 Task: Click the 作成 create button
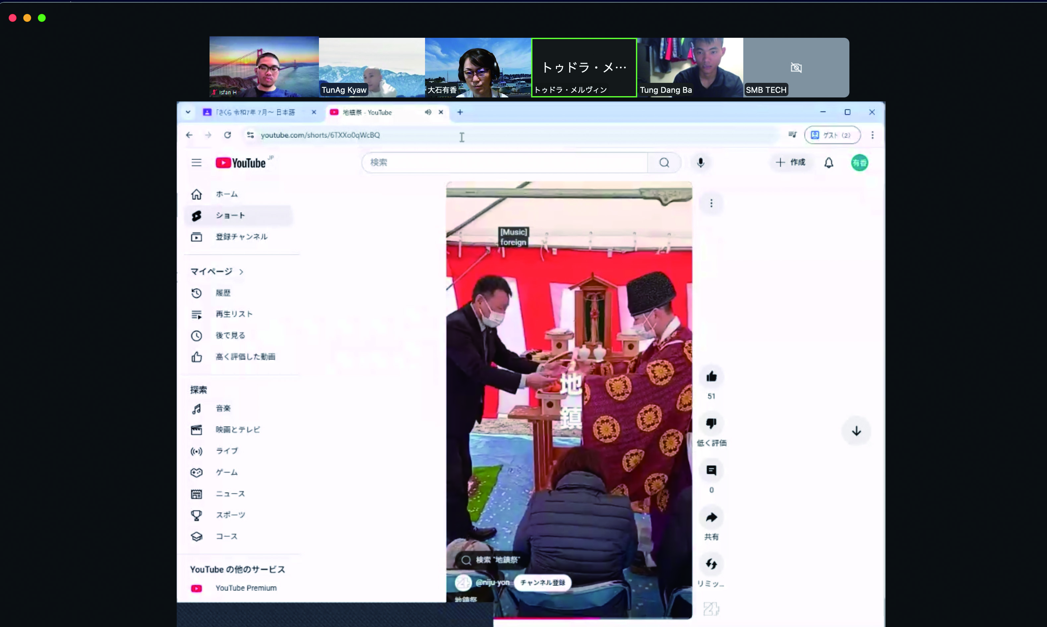(790, 163)
